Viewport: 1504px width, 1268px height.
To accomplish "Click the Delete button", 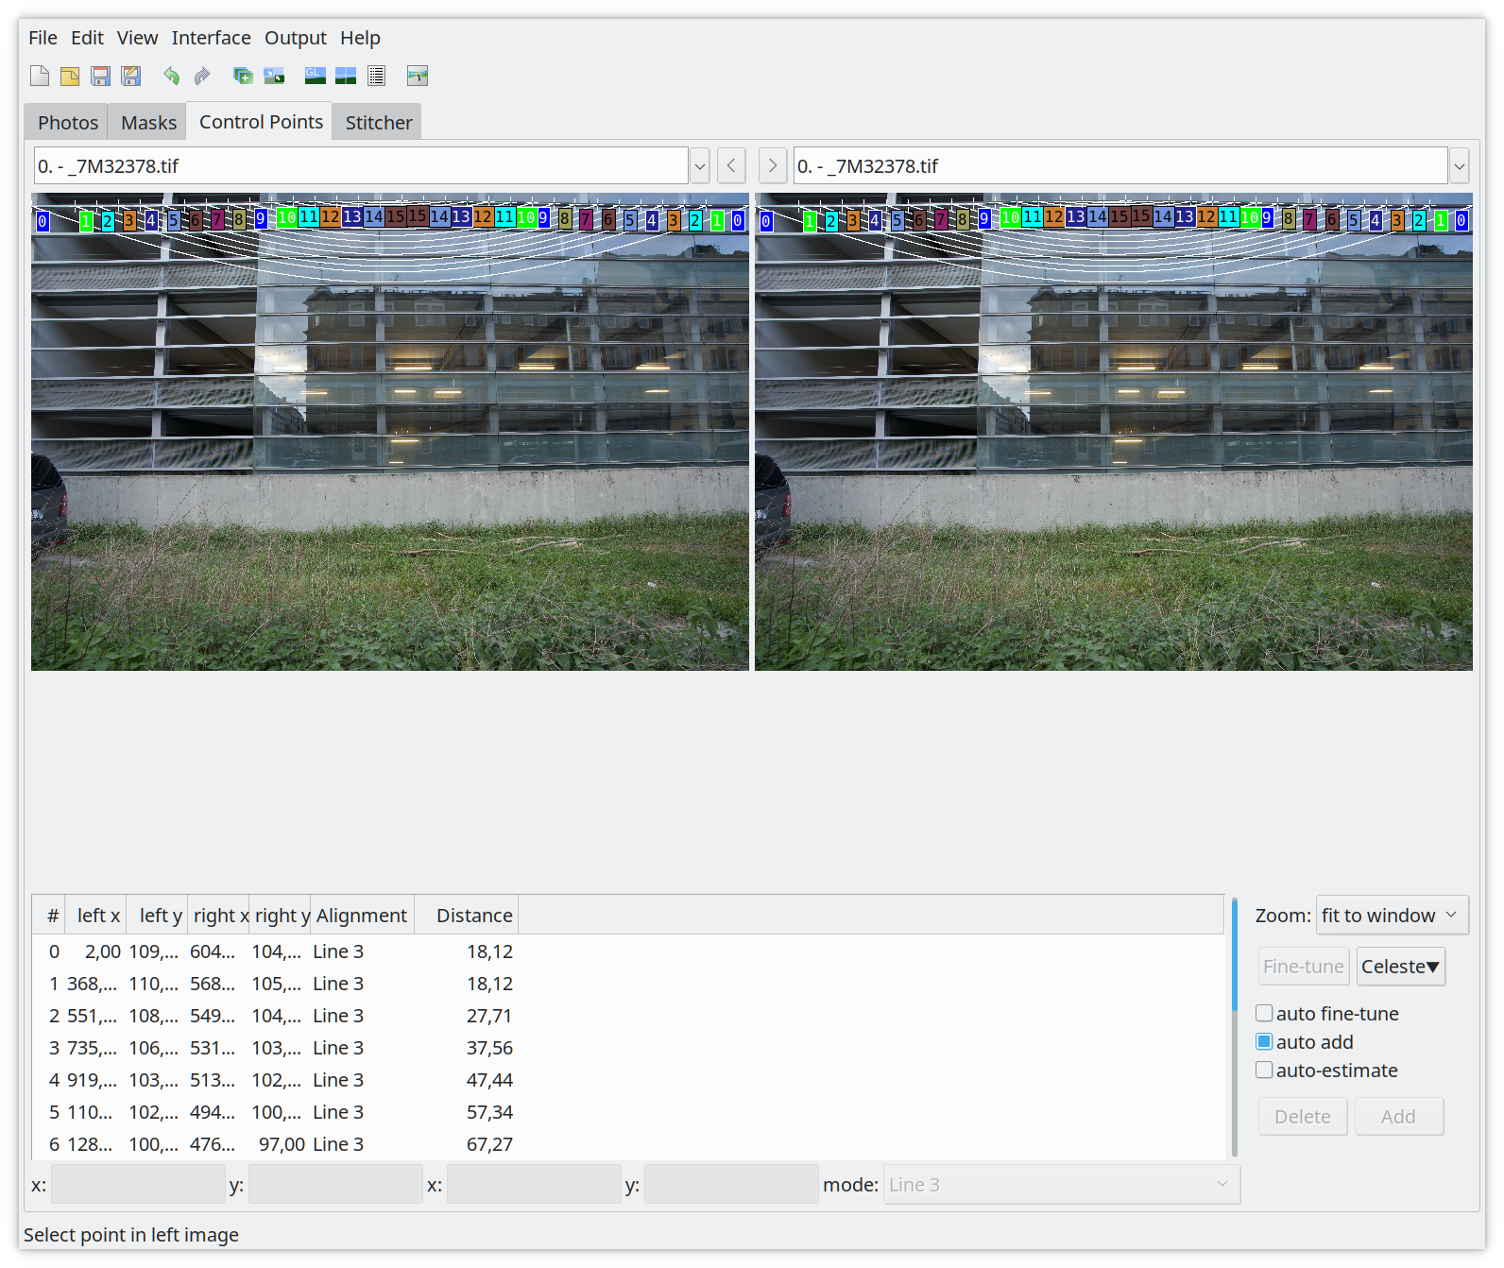I will (x=1302, y=1116).
